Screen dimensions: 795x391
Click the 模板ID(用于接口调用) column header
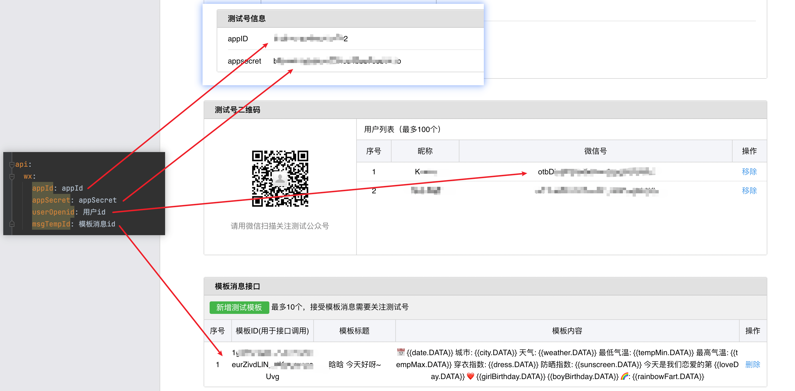tap(272, 331)
